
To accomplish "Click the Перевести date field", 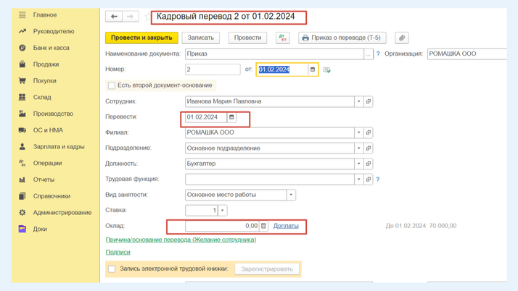I will (x=206, y=117).
